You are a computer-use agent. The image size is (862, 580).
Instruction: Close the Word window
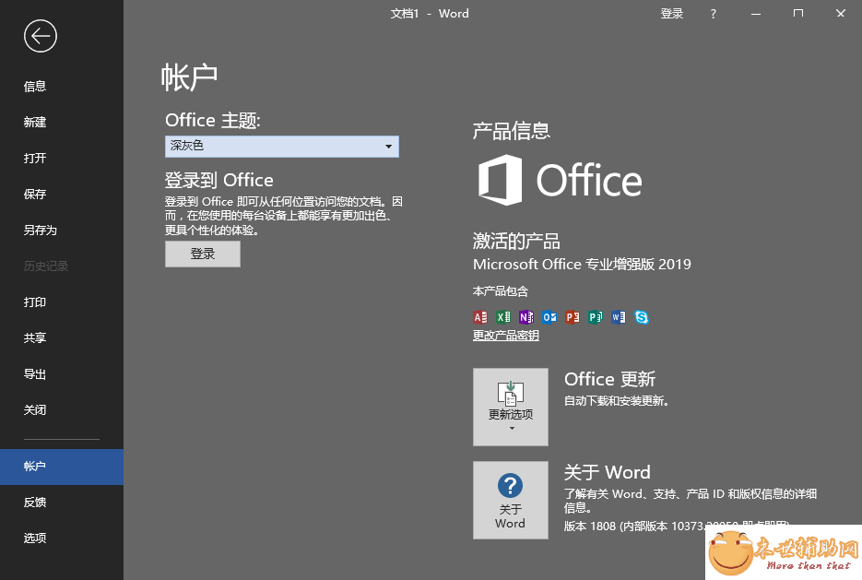[x=841, y=14]
